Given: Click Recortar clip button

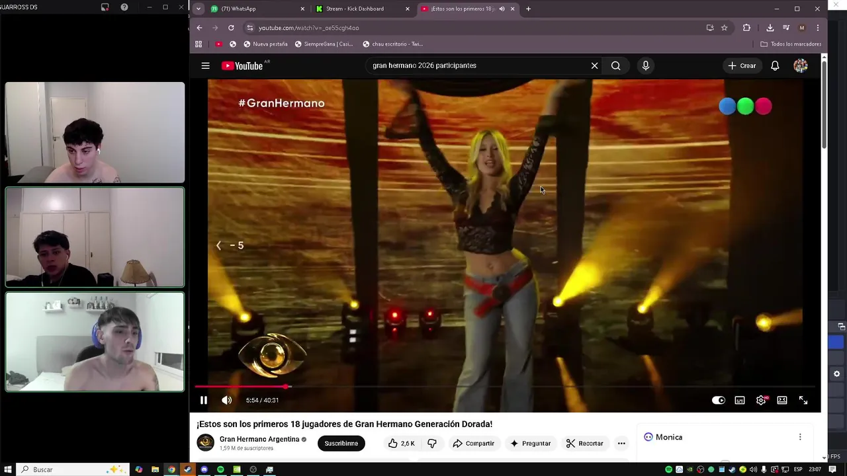Looking at the screenshot, I should click(584, 444).
